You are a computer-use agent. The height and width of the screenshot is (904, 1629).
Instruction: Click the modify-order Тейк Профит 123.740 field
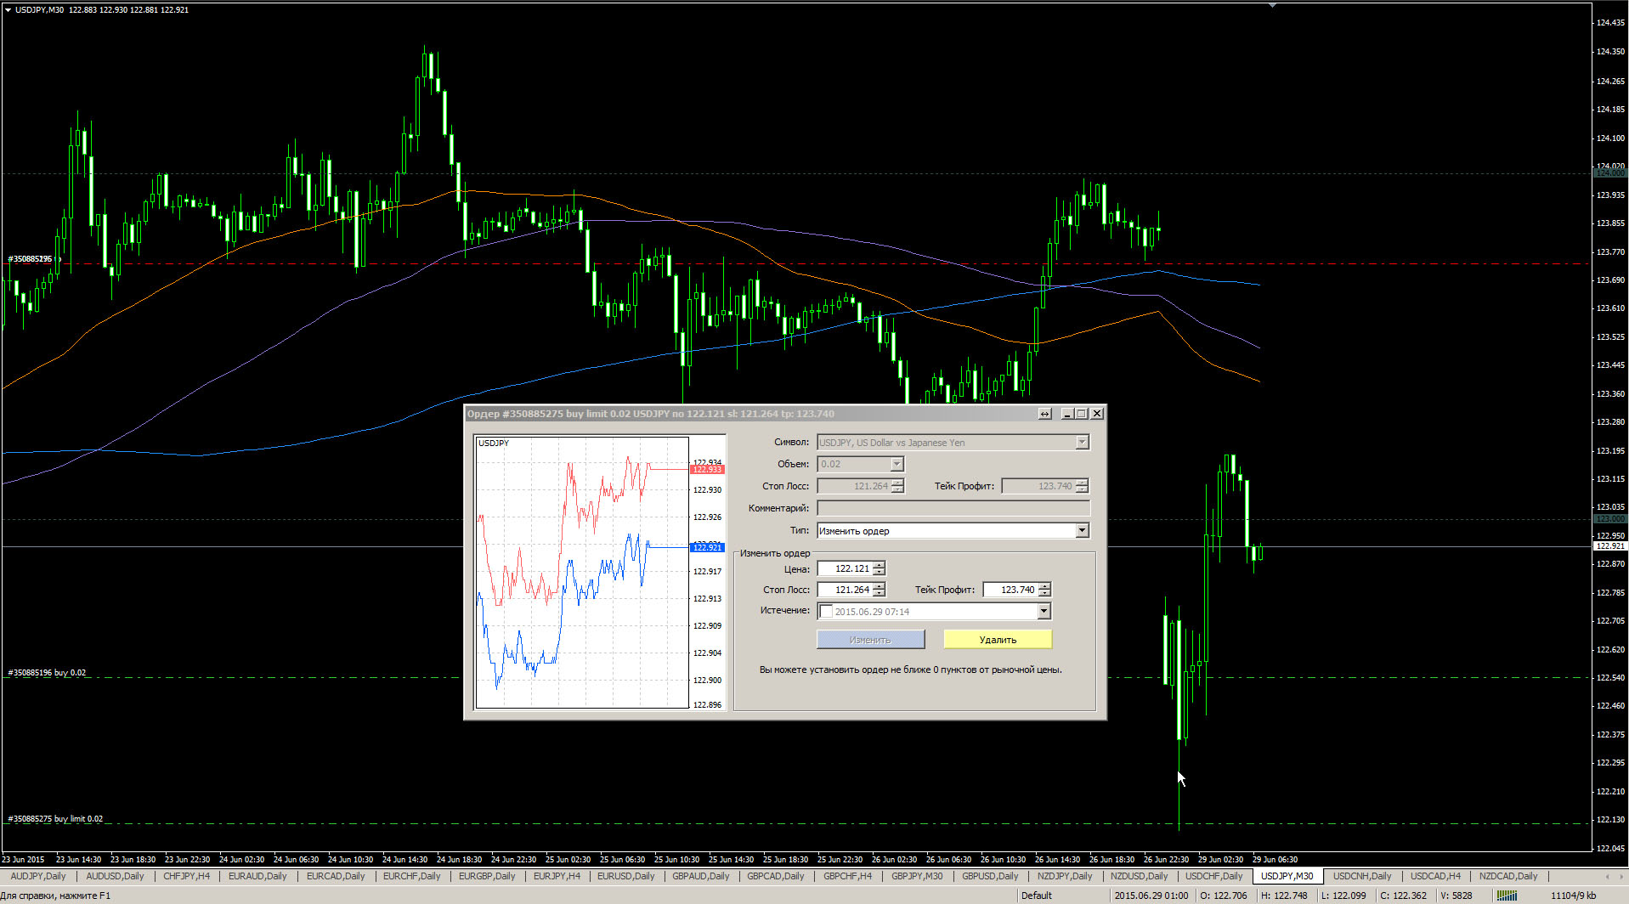(1010, 590)
